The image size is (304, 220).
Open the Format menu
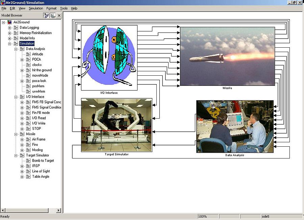[51, 8]
